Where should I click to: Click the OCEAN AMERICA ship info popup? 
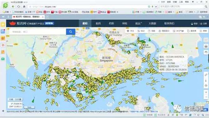173,63
